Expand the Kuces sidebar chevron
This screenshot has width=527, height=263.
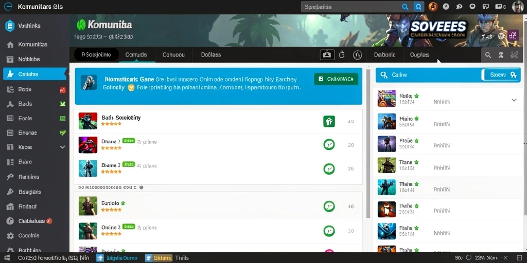[x=62, y=147]
